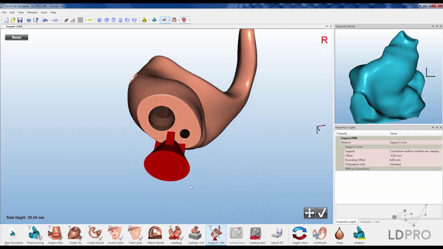Open the Tools menu
This screenshot has width=443, height=249.
[44, 12]
